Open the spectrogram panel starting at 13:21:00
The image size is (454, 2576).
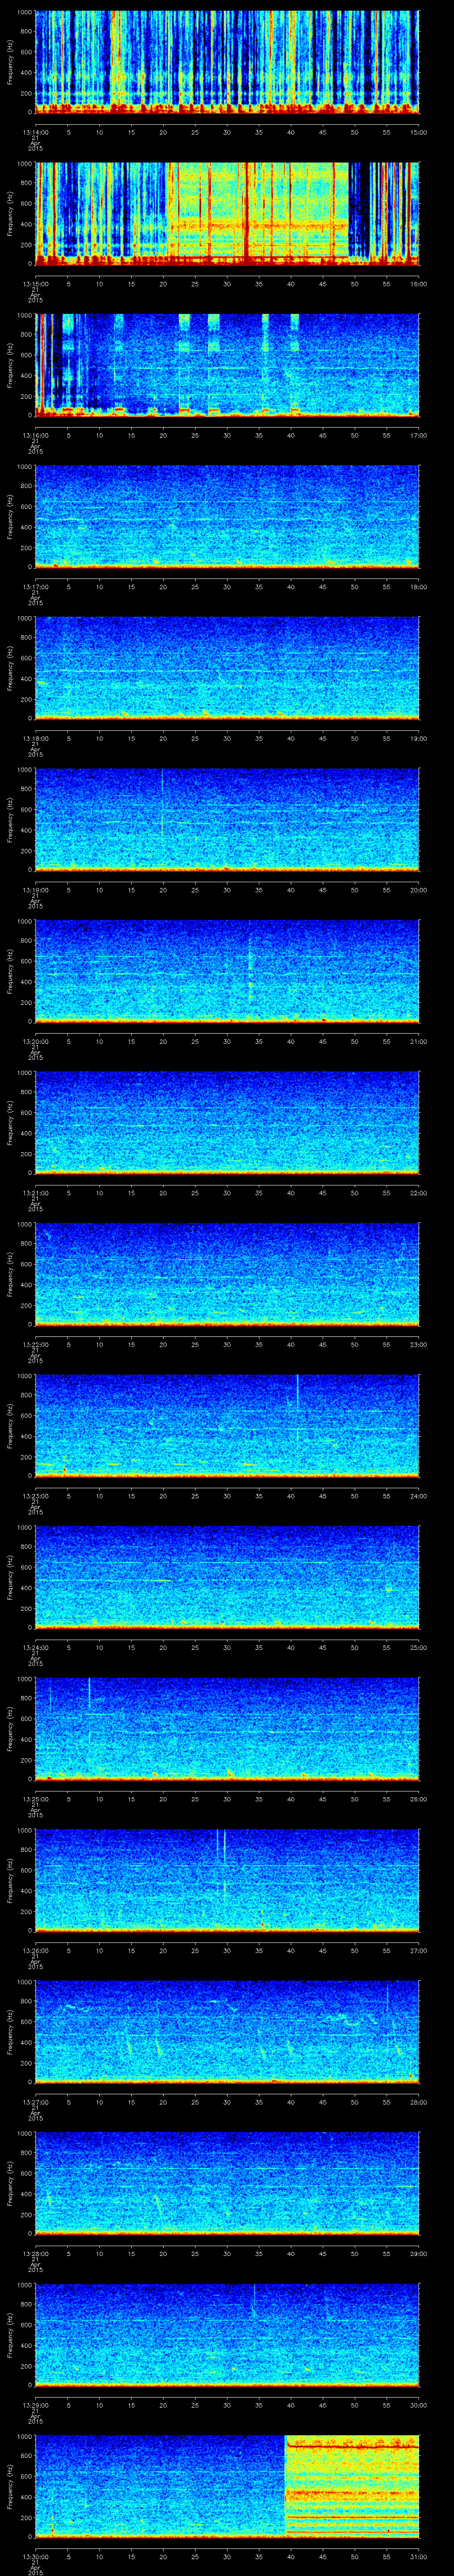[x=227, y=1123]
